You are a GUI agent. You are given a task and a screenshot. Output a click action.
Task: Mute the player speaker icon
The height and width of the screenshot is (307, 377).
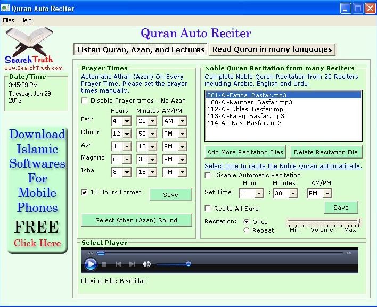(146, 264)
